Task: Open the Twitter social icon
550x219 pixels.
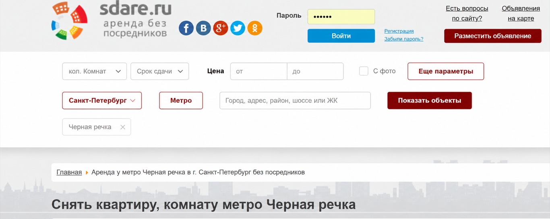Action: tap(238, 28)
